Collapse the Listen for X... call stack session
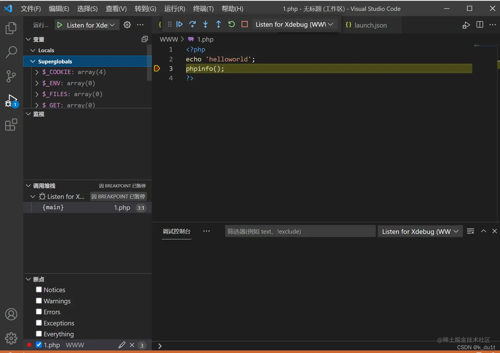 coord(33,197)
